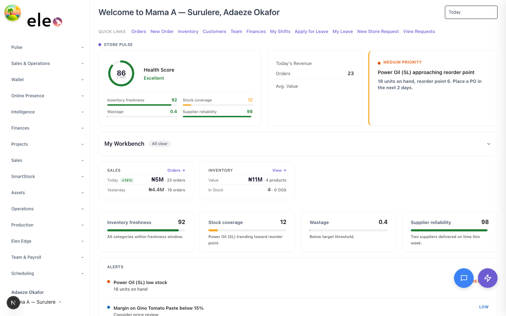The width and height of the screenshot is (506, 316).
Task: Click the black N badge icon
Action: coord(13,303)
